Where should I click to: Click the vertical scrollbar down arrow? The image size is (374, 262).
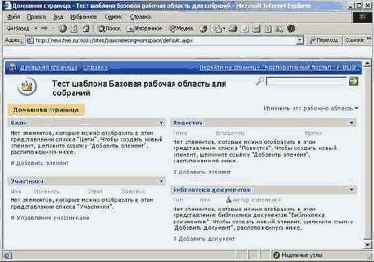point(368,245)
